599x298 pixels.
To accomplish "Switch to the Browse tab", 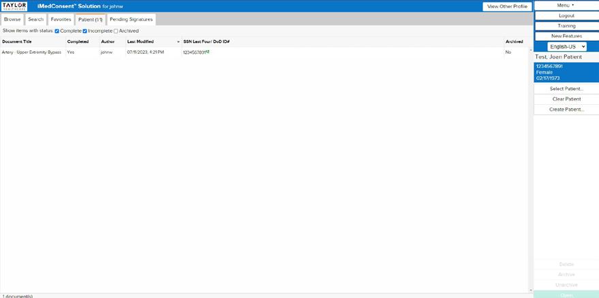I will [x=12, y=20].
